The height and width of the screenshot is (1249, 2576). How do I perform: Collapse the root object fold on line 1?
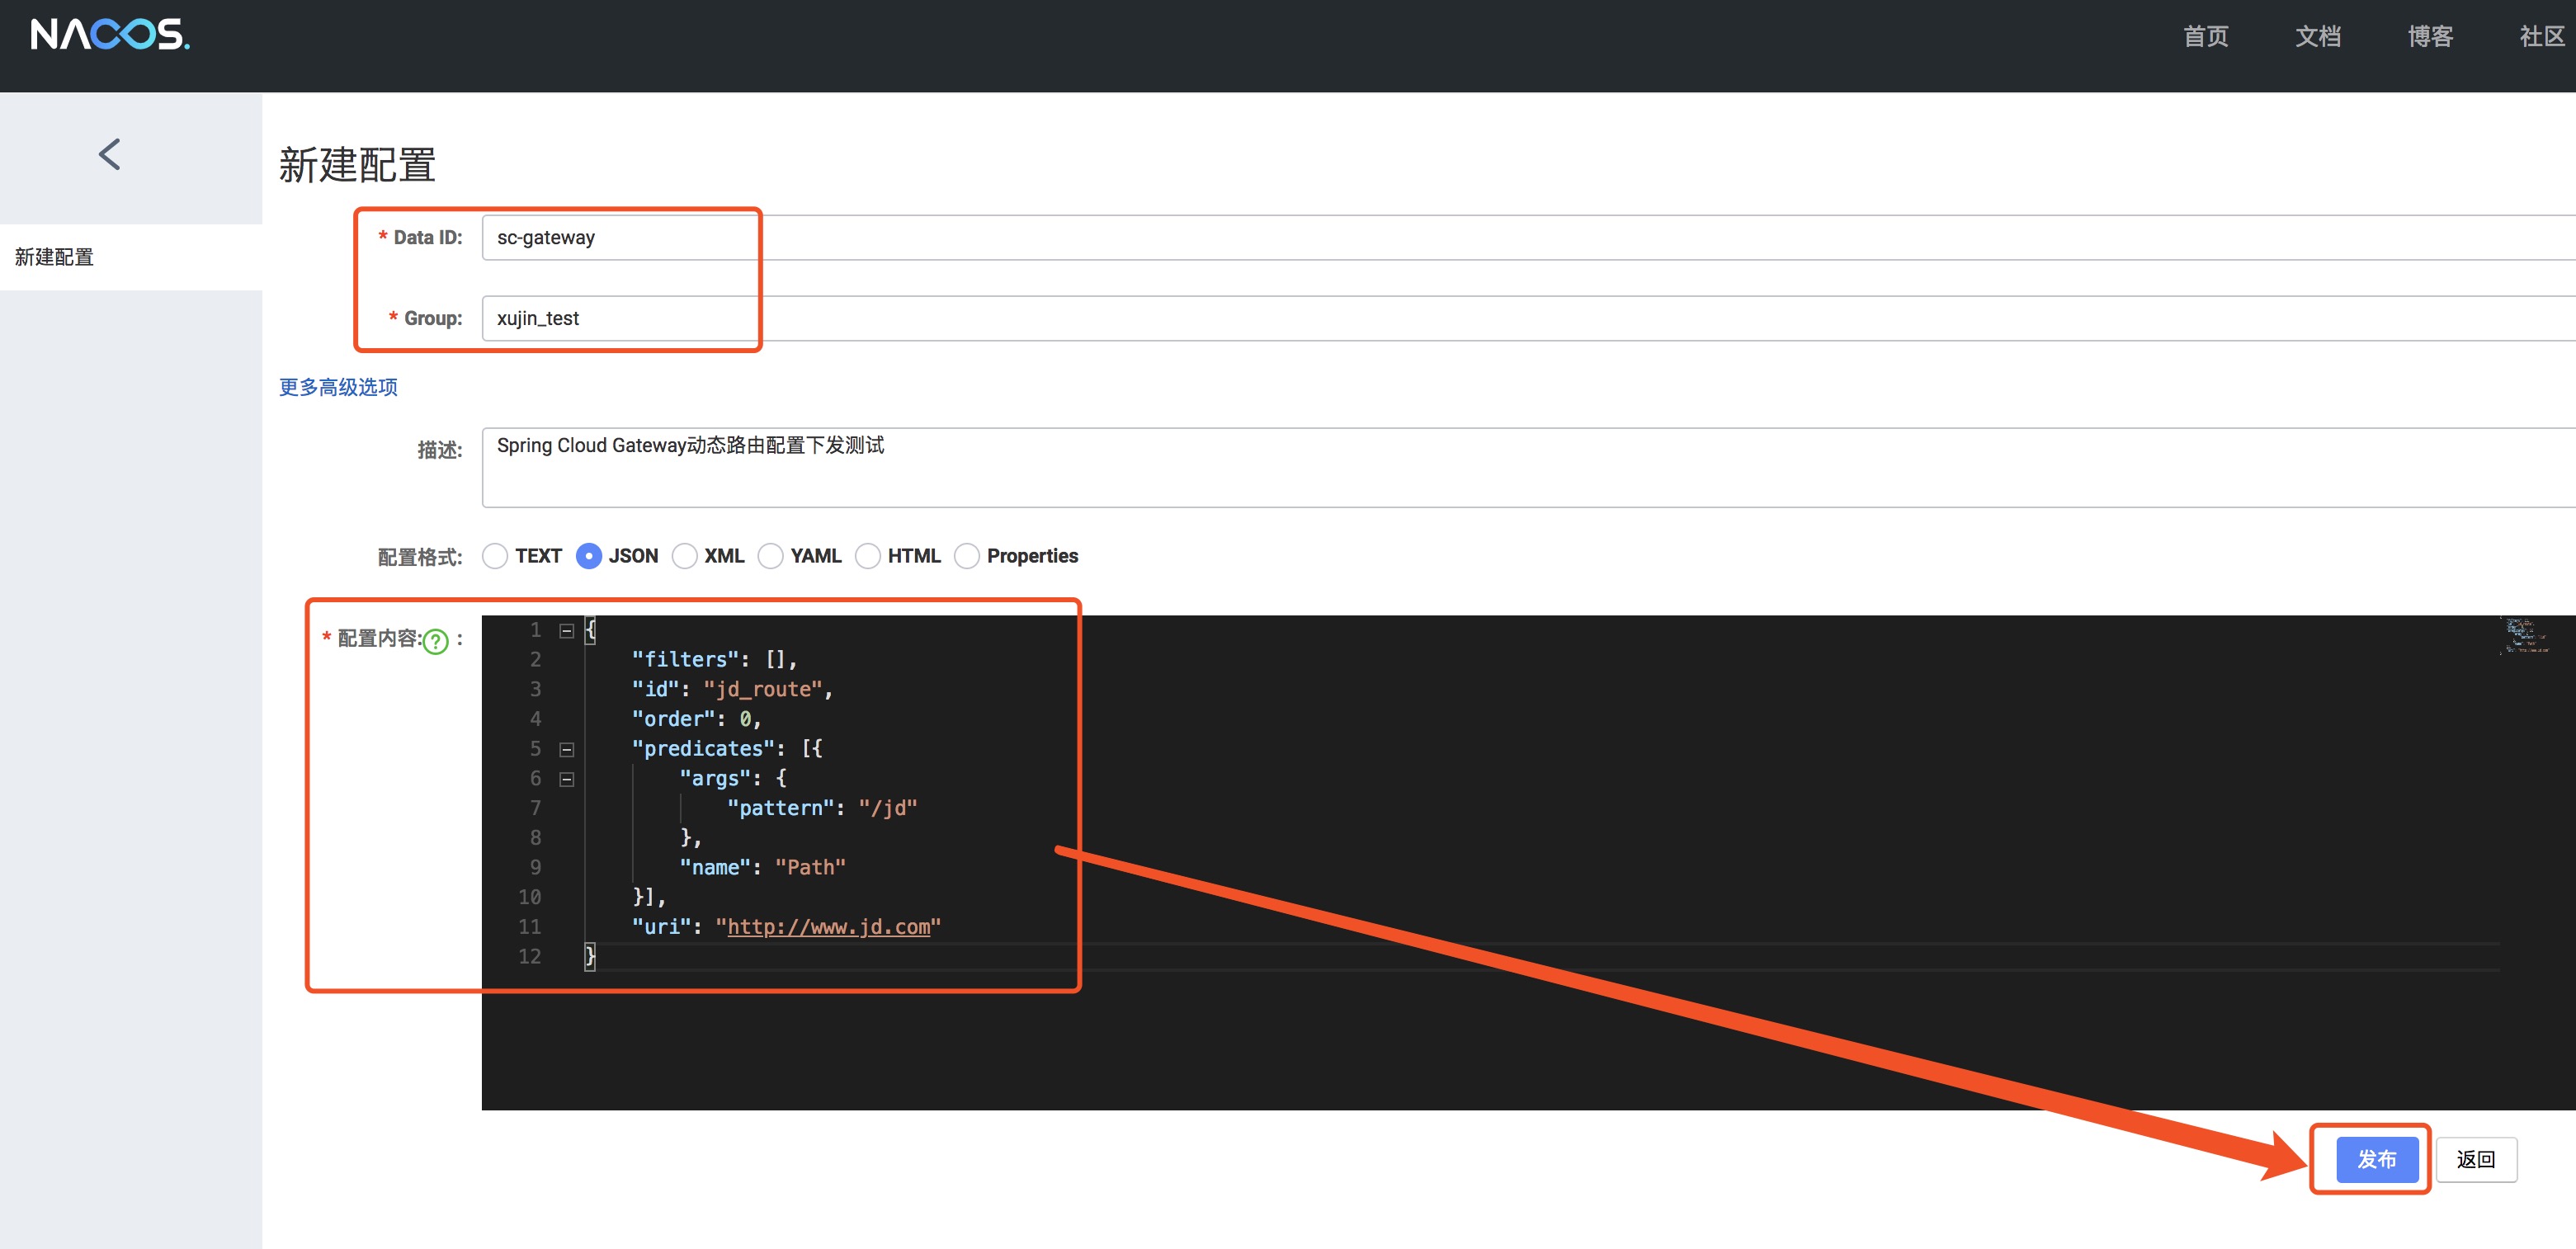(x=567, y=630)
